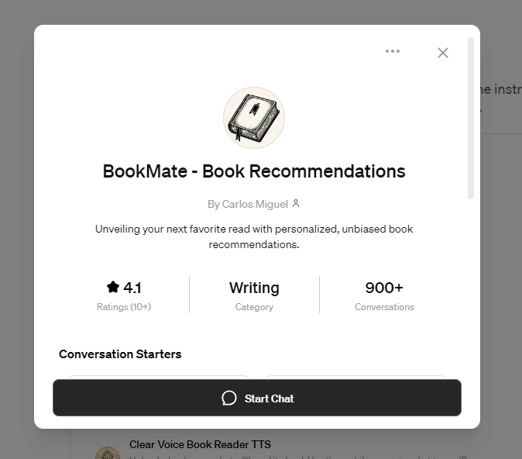Click the 900+ Conversations stat
This screenshot has height=459, width=522.
(384, 295)
